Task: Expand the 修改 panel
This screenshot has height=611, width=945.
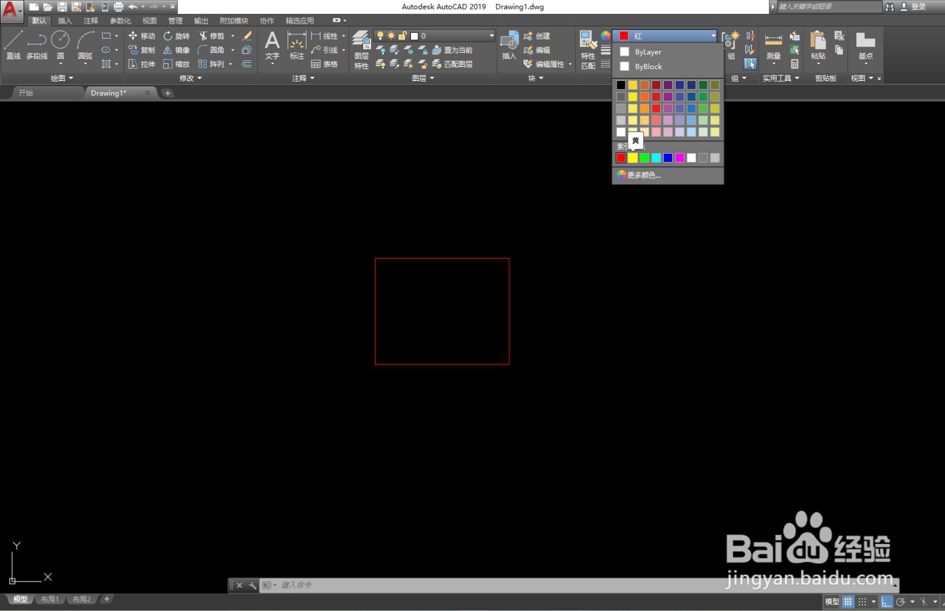Action: 191,78
